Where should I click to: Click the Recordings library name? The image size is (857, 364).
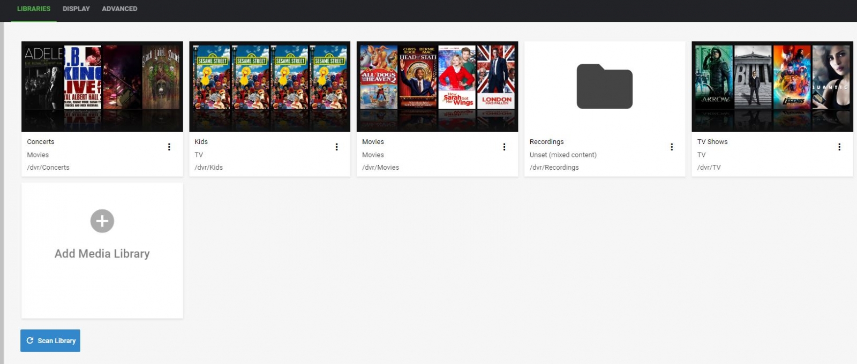coord(546,142)
